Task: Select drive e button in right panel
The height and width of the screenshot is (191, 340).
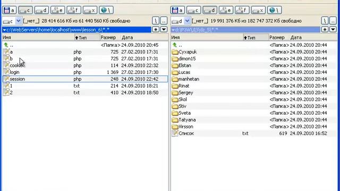Action: [x=226, y=10]
